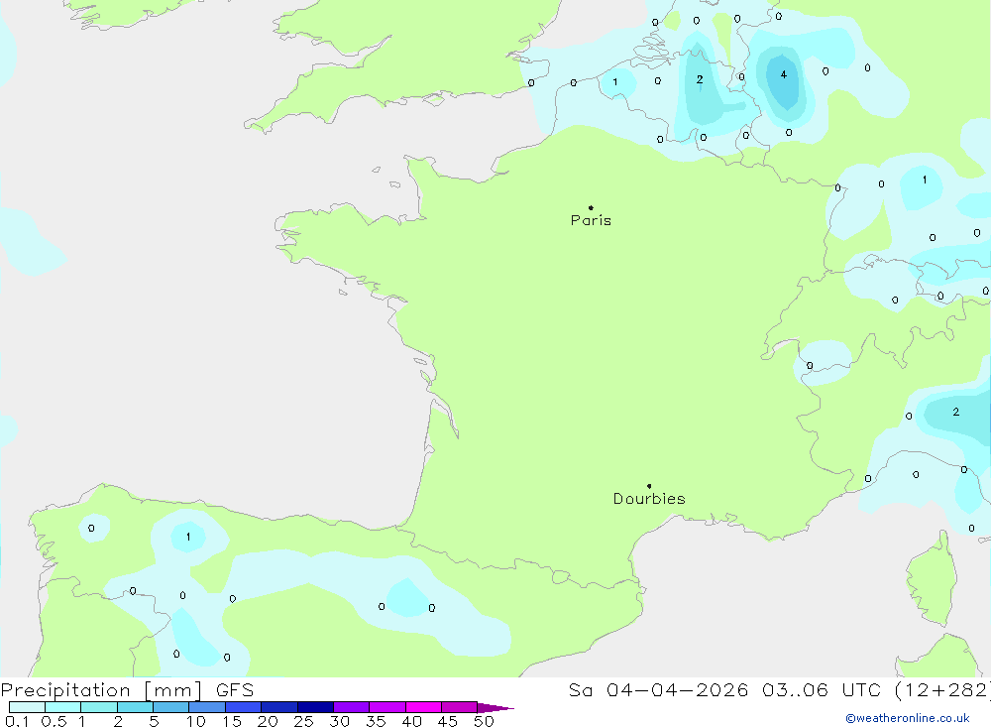Click the Precipitation [mm] GFS title

coord(127,689)
